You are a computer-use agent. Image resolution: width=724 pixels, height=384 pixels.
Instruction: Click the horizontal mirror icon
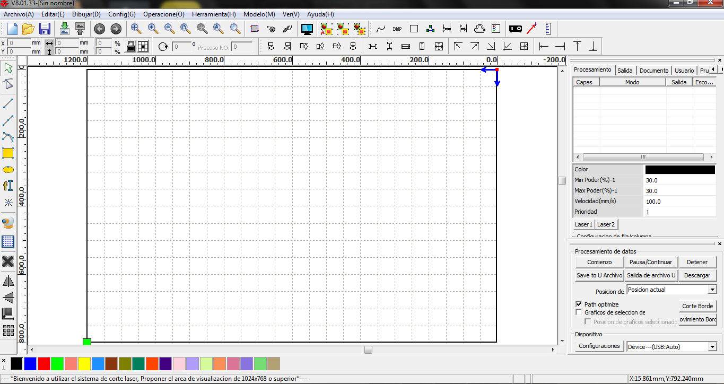click(8, 282)
